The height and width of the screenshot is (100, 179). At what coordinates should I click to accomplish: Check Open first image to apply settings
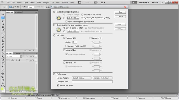click(x=67, y=21)
